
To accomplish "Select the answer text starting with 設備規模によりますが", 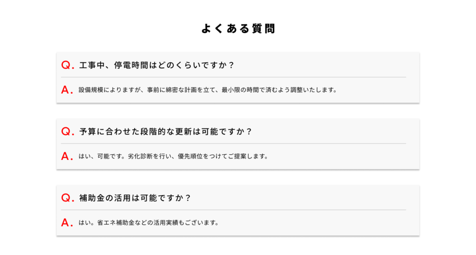I will pyautogui.click(x=207, y=90).
